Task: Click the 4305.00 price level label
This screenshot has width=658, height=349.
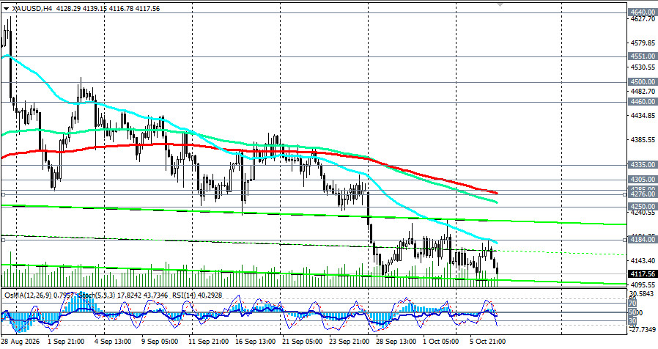Action: 643,180
